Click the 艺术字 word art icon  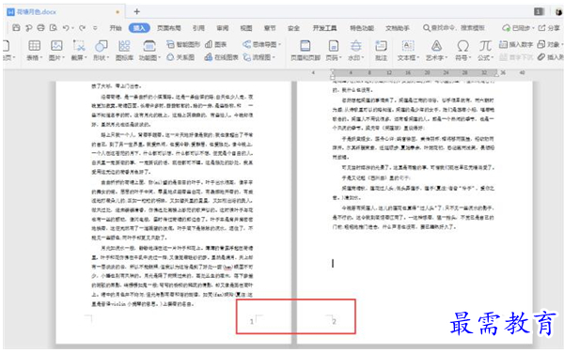click(x=436, y=46)
